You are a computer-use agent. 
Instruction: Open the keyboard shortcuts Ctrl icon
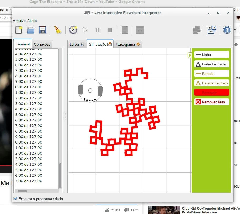[x=212, y=30]
